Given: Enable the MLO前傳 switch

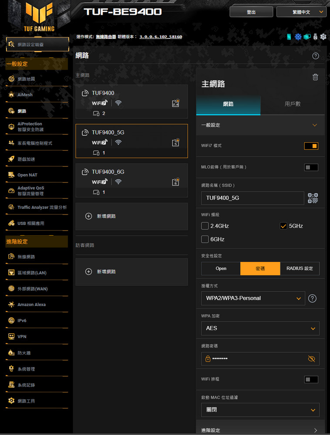Looking at the screenshot, I should point(311,167).
